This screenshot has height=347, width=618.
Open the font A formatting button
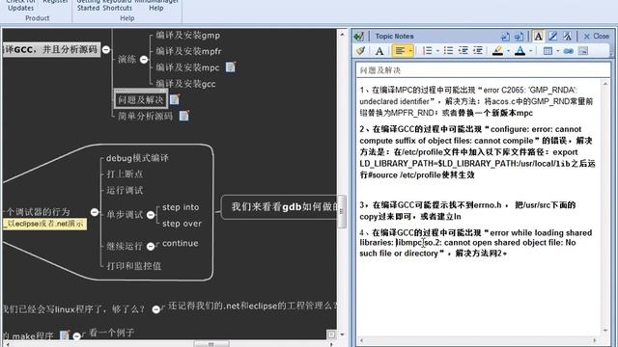[379, 51]
